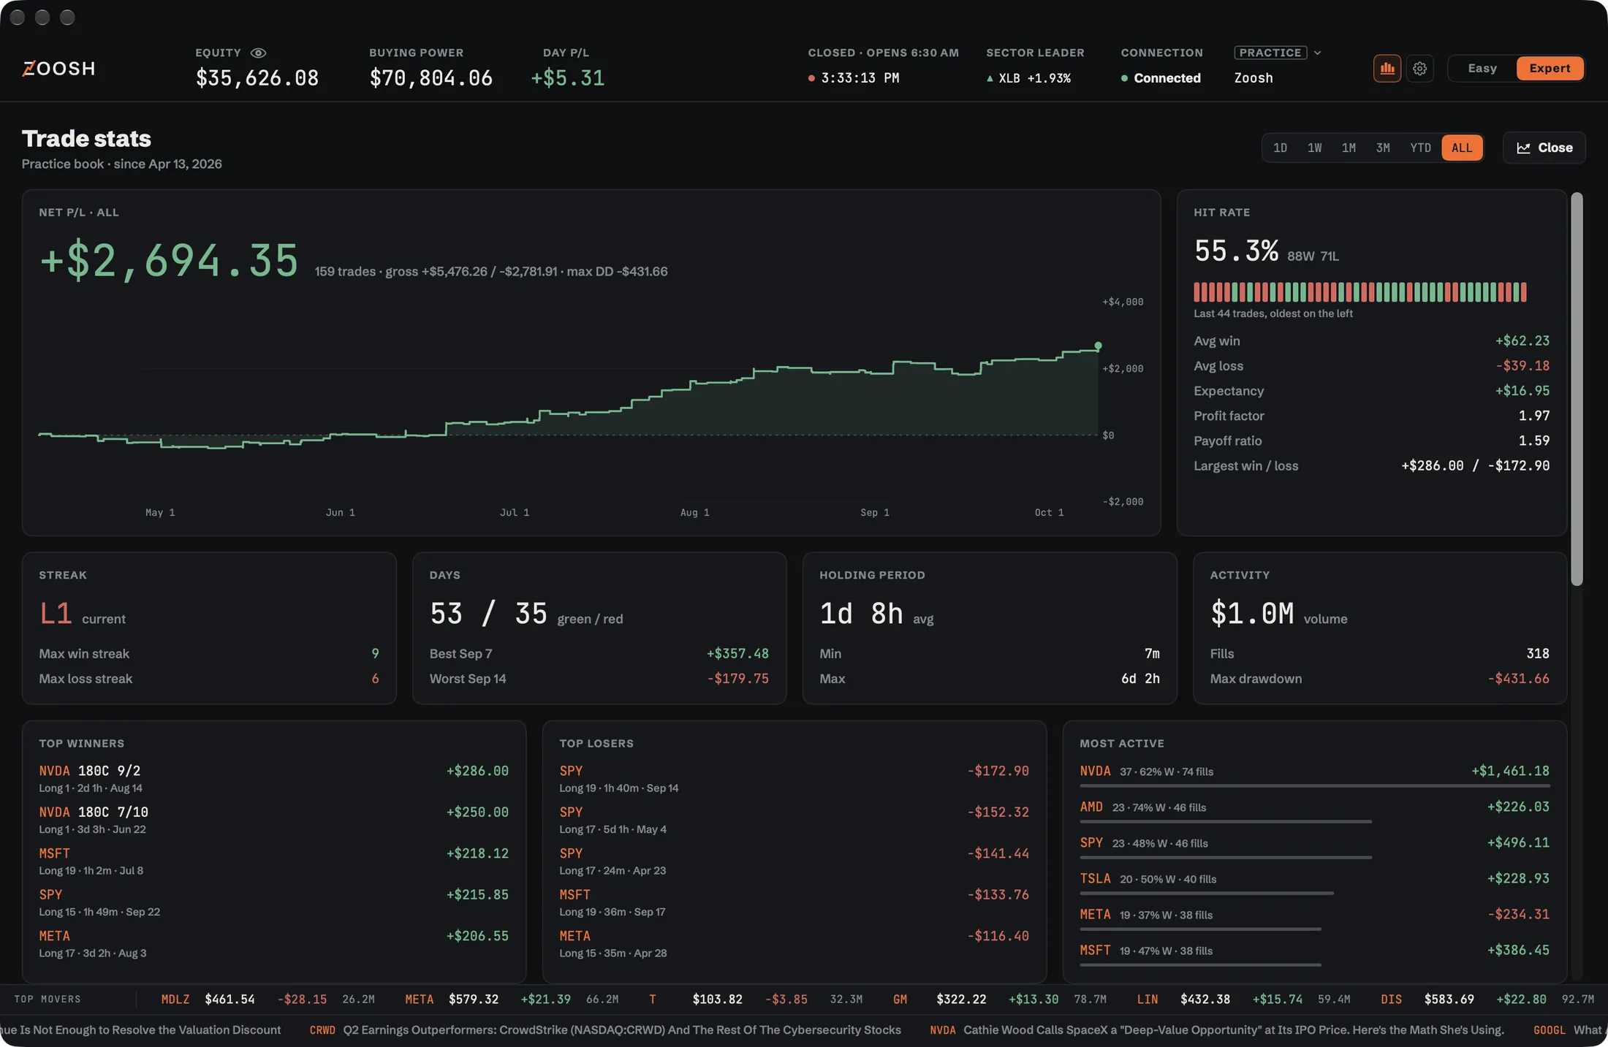The height and width of the screenshot is (1047, 1608).
Task: Select SPY loser of -$172.90
Action: [794, 778]
